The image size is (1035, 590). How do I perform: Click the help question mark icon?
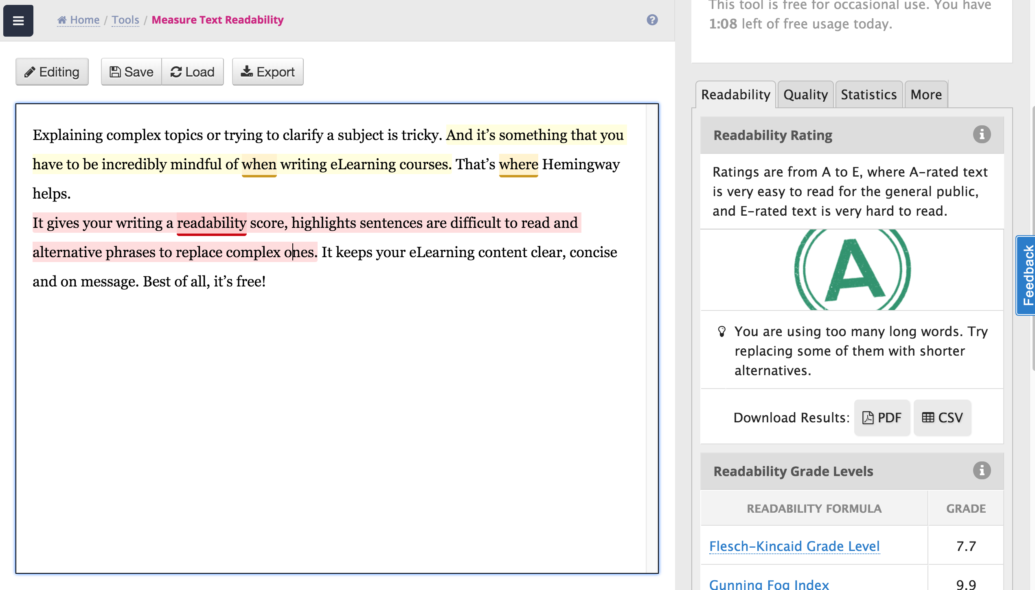pos(652,20)
